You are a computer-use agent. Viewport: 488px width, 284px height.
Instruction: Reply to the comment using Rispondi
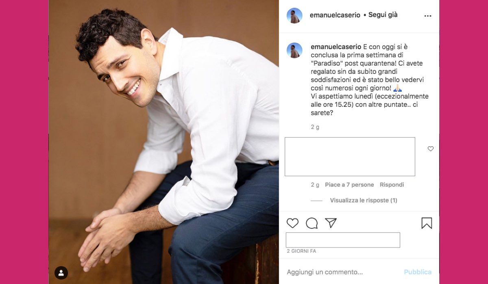point(391,185)
